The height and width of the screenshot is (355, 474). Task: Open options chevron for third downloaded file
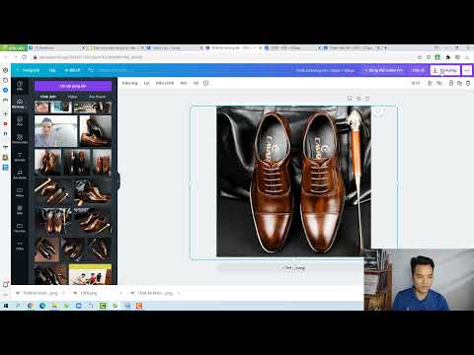pos(179,293)
